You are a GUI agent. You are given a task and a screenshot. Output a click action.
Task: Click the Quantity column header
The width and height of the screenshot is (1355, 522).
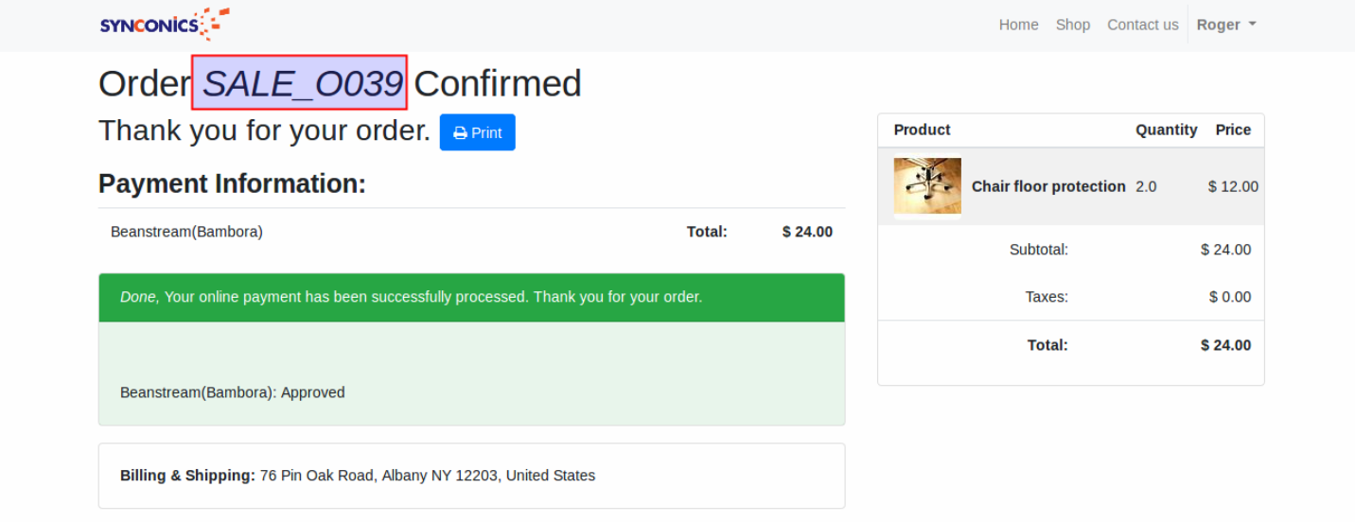click(x=1166, y=130)
